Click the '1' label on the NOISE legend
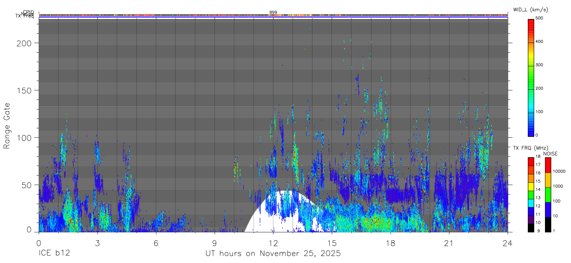 [554, 231]
